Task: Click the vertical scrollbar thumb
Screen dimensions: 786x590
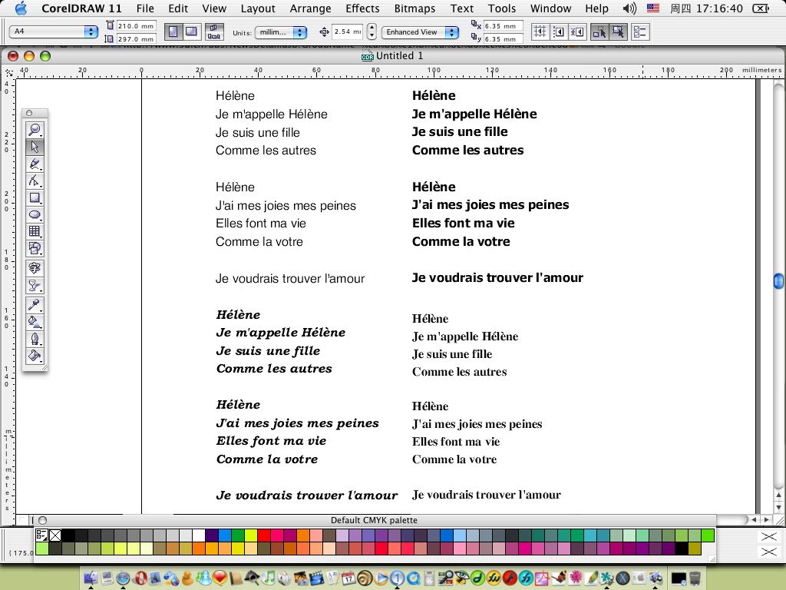Action: [x=778, y=281]
